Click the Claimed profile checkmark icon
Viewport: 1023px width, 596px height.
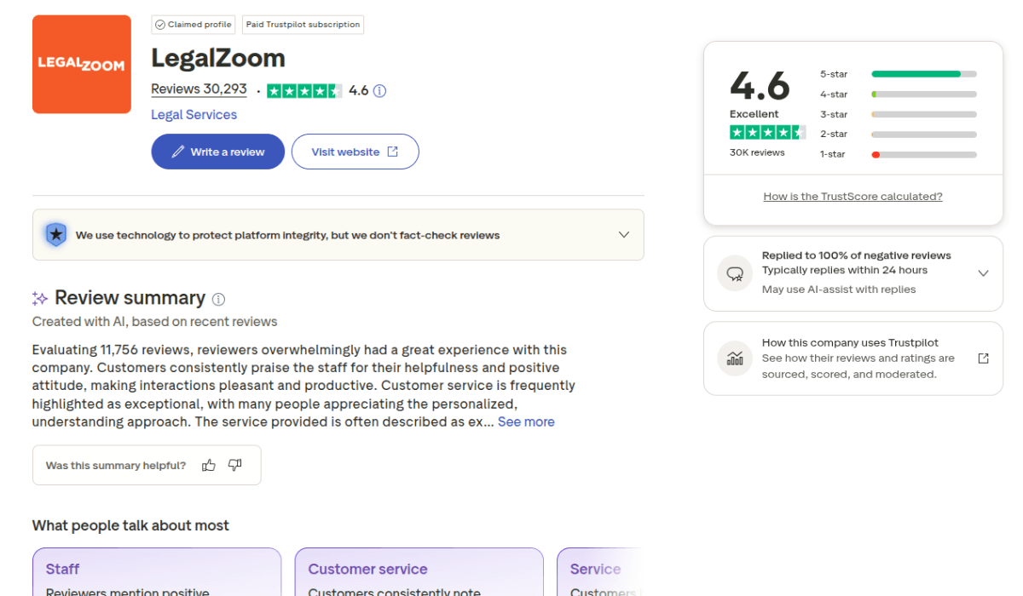pyautogui.click(x=160, y=25)
